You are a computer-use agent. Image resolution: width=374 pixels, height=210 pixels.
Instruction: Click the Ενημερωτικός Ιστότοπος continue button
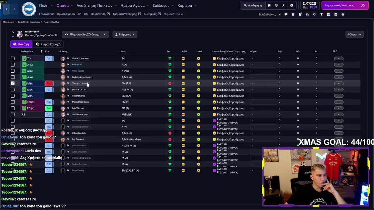pos(345,5)
